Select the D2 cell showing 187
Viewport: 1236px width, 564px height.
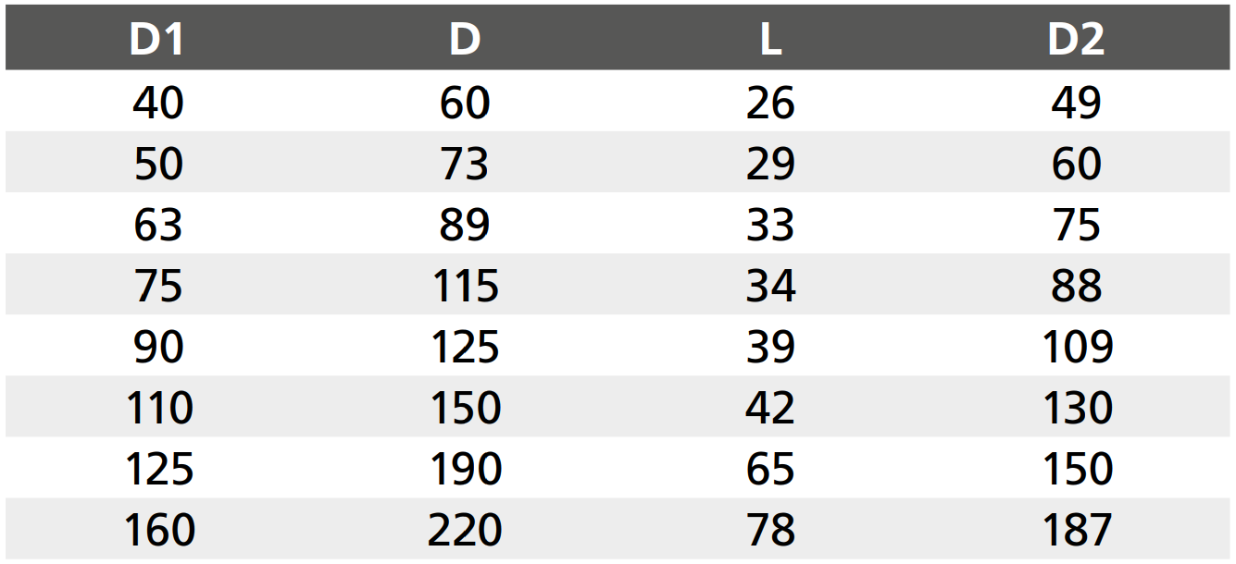tap(1078, 530)
